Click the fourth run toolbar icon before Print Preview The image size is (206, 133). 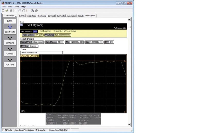[27, 11]
